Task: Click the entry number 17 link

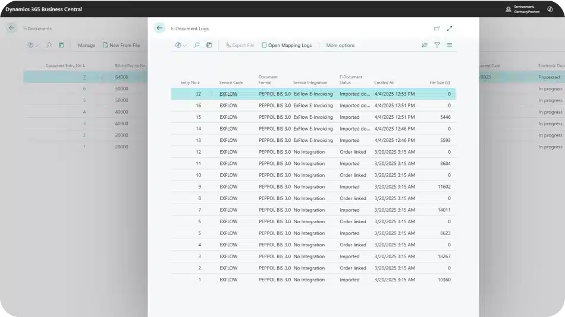Action: tap(198, 94)
